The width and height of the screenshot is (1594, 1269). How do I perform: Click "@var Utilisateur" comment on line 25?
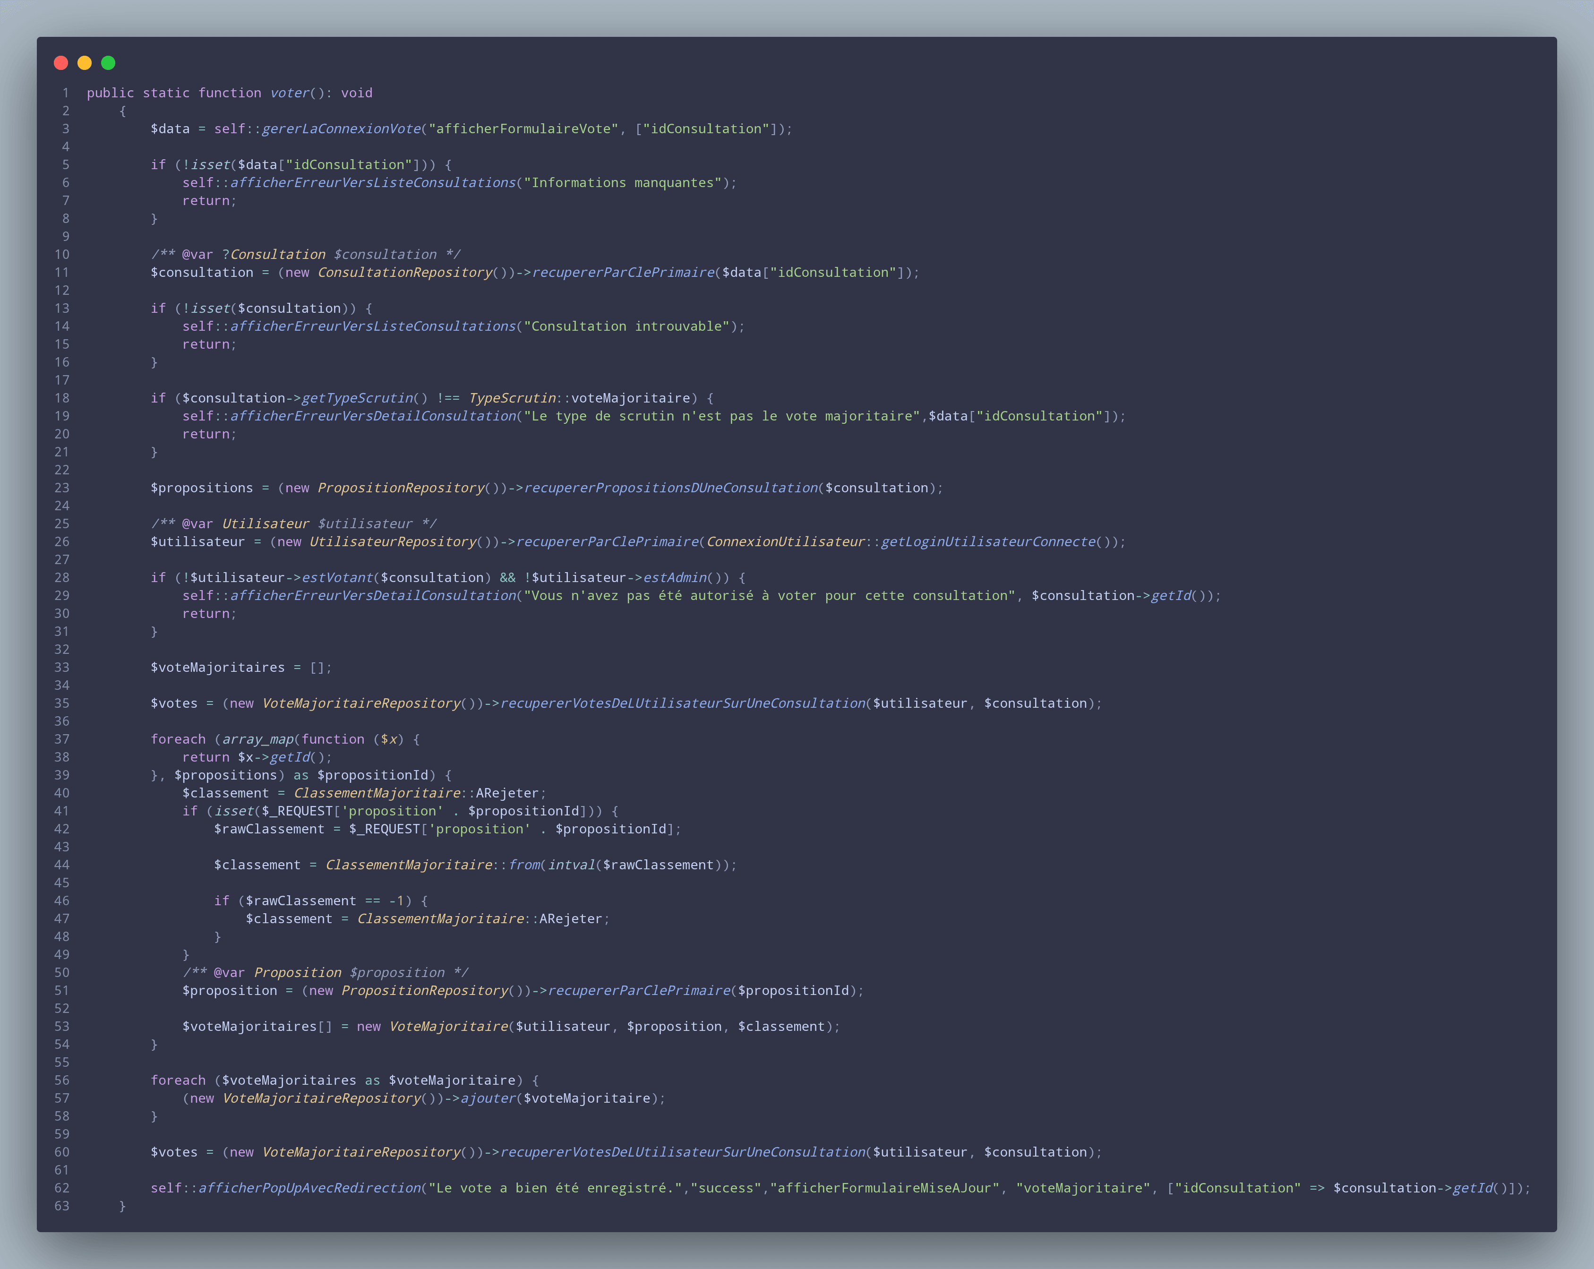coord(246,523)
